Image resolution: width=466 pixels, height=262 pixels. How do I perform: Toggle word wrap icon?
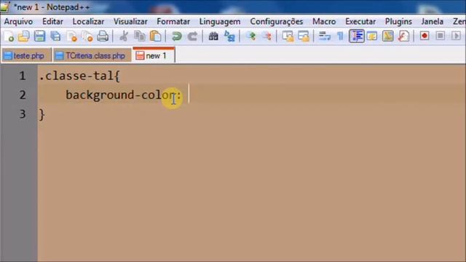pos(324,36)
